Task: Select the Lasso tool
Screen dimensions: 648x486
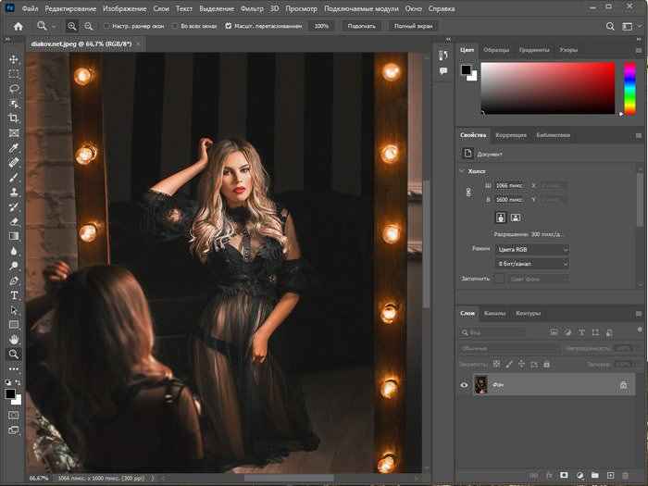Action: pos(14,89)
